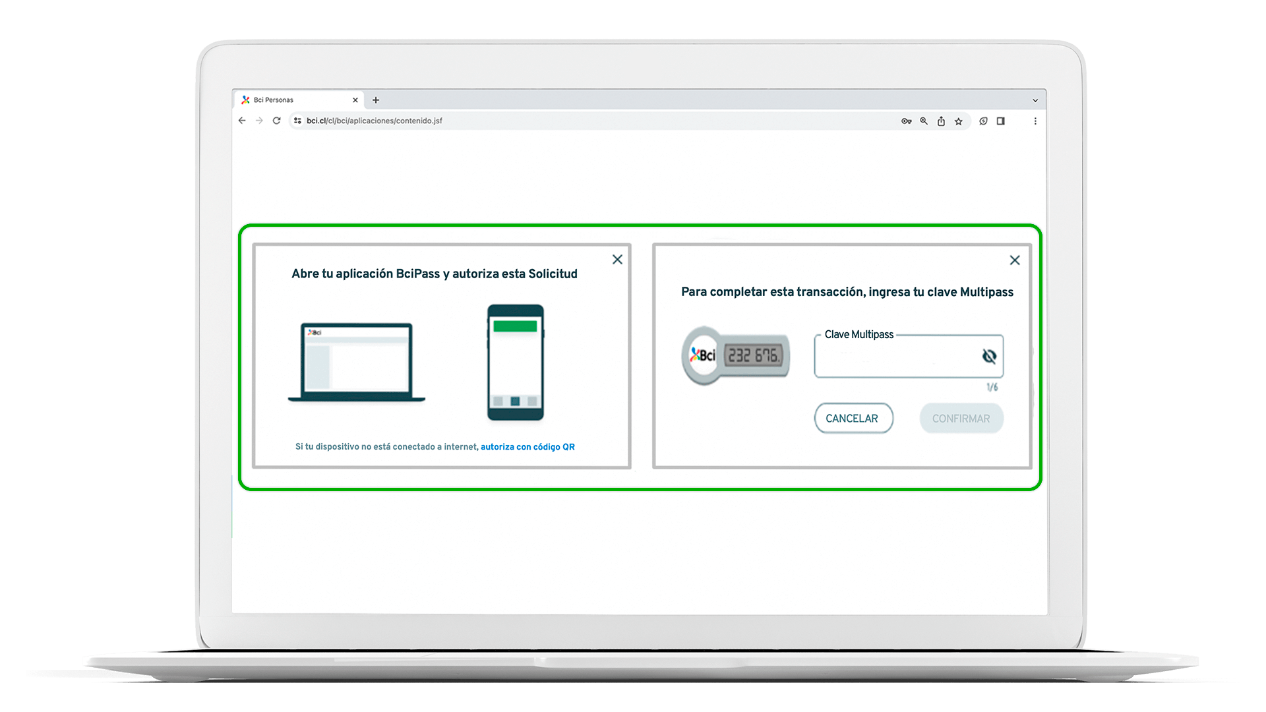Click the back navigation arrow

click(241, 121)
